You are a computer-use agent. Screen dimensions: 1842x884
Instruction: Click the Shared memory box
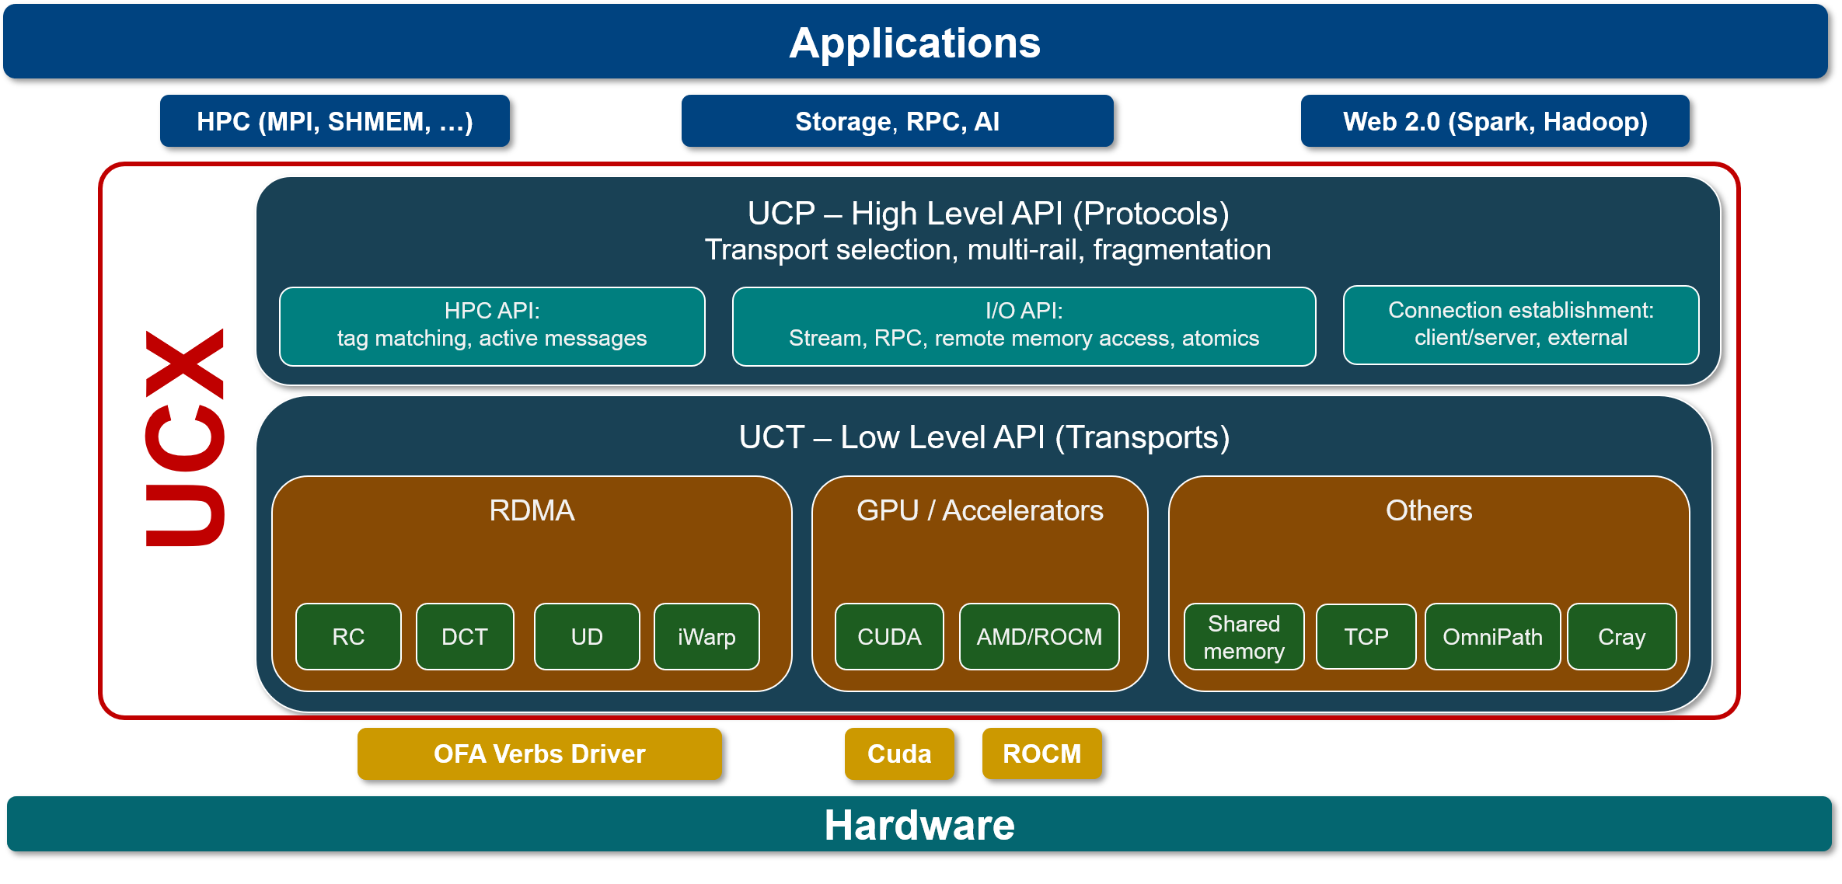click(1244, 636)
